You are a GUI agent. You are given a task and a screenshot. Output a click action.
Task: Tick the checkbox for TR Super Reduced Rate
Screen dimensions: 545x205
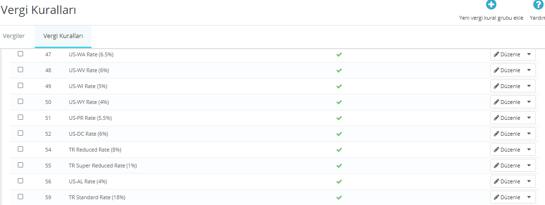pyautogui.click(x=21, y=165)
